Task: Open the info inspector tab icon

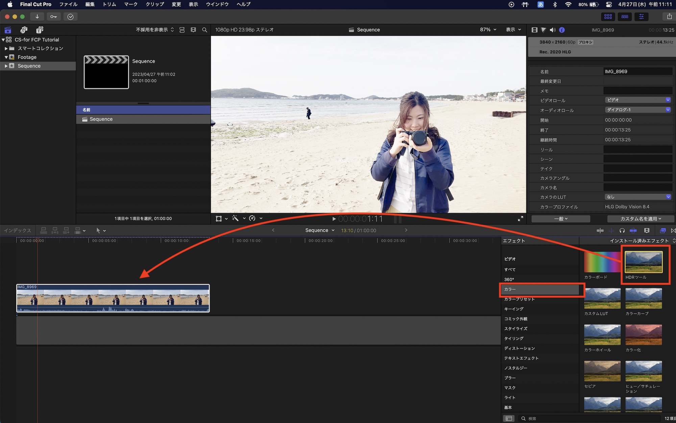Action: click(562, 30)
